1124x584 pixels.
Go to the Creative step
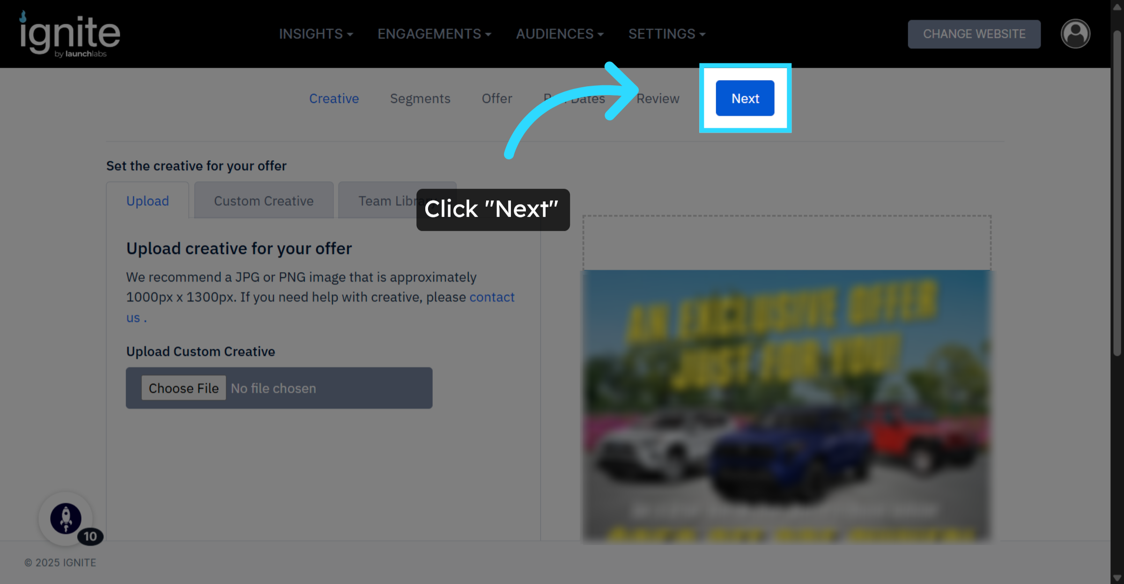coord(334,98)
